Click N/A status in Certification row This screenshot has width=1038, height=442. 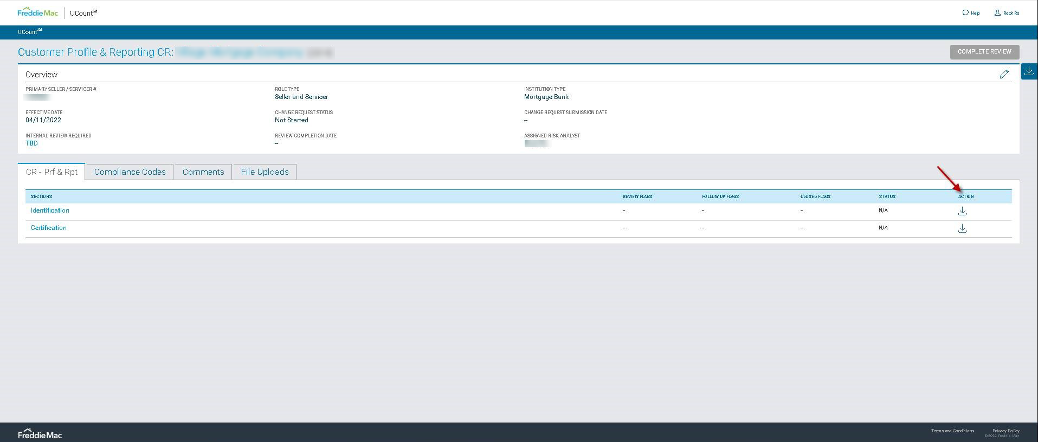click(883, 228)
